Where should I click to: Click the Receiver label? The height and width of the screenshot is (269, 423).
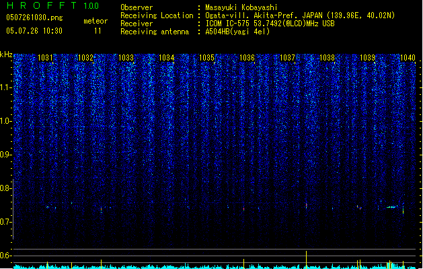[x=137, y=24]
